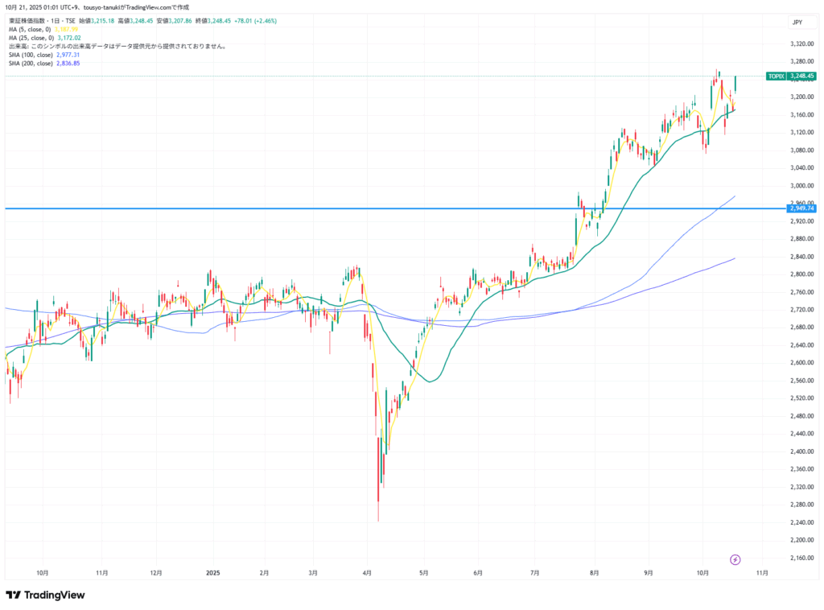Click the TOPIX symbol price label
824x610 pixels.
click(776, 76)
